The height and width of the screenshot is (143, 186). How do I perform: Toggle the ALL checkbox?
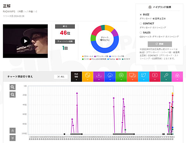click(58, 77)
